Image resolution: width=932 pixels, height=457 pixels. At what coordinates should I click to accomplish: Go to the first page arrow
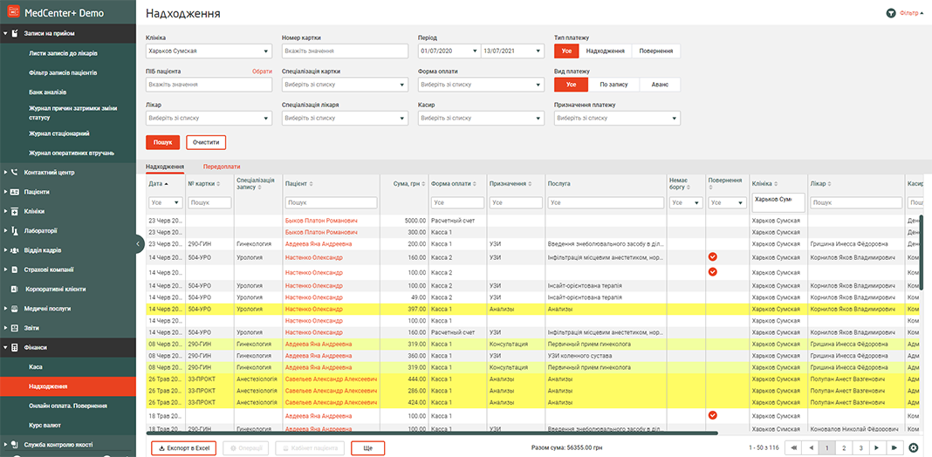pos(795,447)
